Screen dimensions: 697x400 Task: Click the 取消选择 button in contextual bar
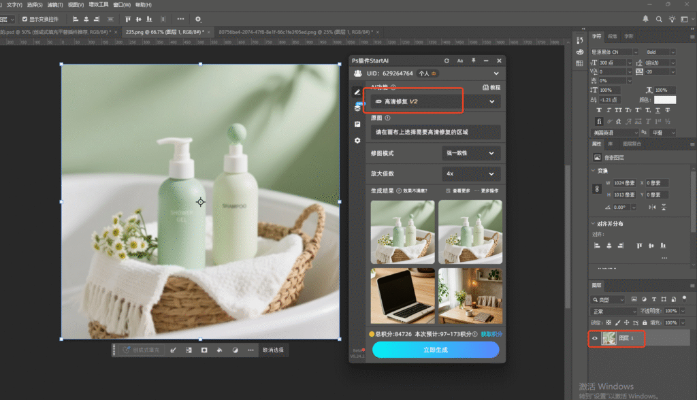tap(273, 350)
